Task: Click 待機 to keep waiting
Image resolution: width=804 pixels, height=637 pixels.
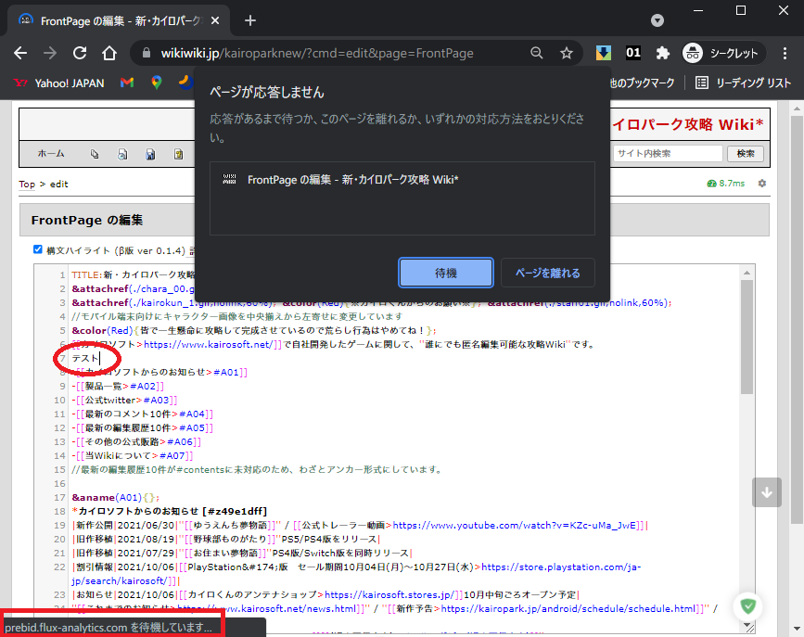Action: point(446,273)
